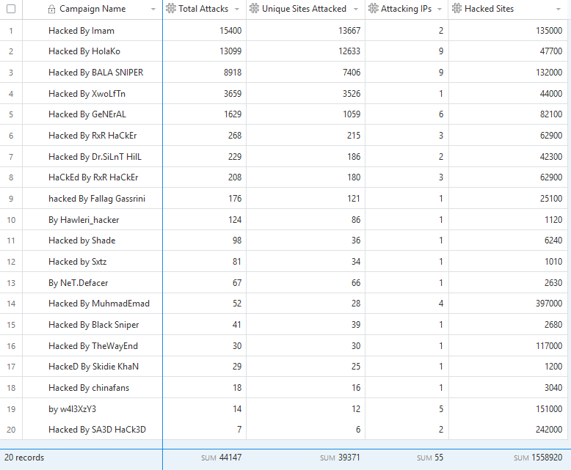The height and width of the screenshot is (470, 571).
Task: Select the 'Hacked By Imam' campaign cell
Action: pos(81,31)
